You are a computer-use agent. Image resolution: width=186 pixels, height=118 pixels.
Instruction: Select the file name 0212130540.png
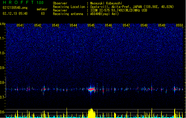pos(15,8)
